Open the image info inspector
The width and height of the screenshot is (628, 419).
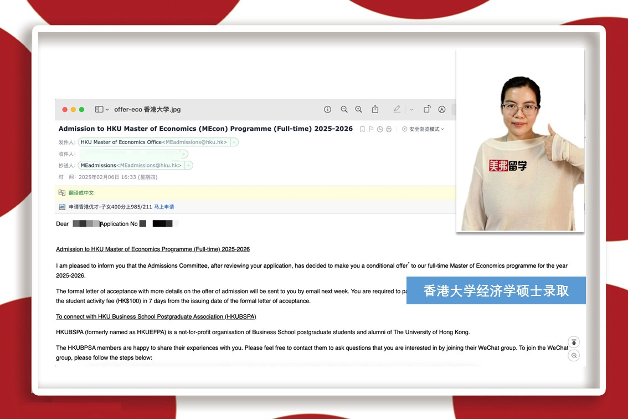click(x=327, y=110)
